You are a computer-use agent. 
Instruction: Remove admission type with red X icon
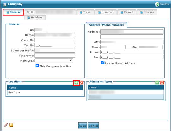162,83
